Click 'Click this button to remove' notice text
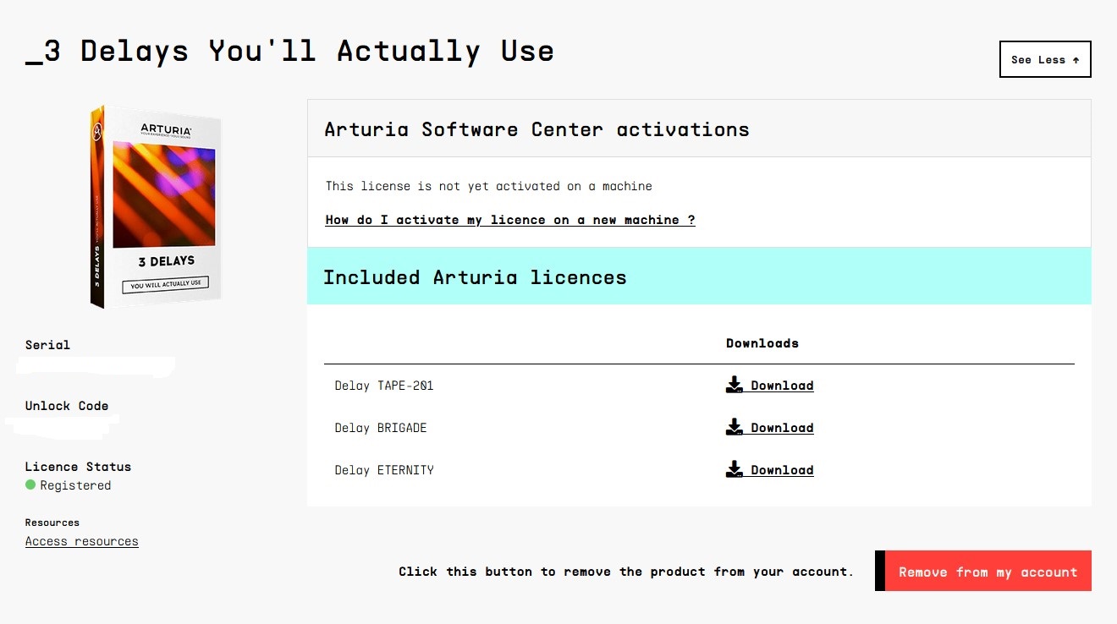This screenshot has height=624, width=1117. coord(626,572)
